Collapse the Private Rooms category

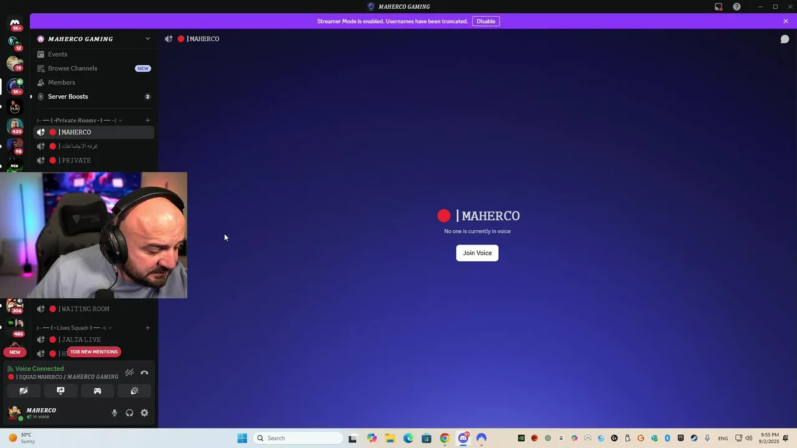tap(78, 120)
